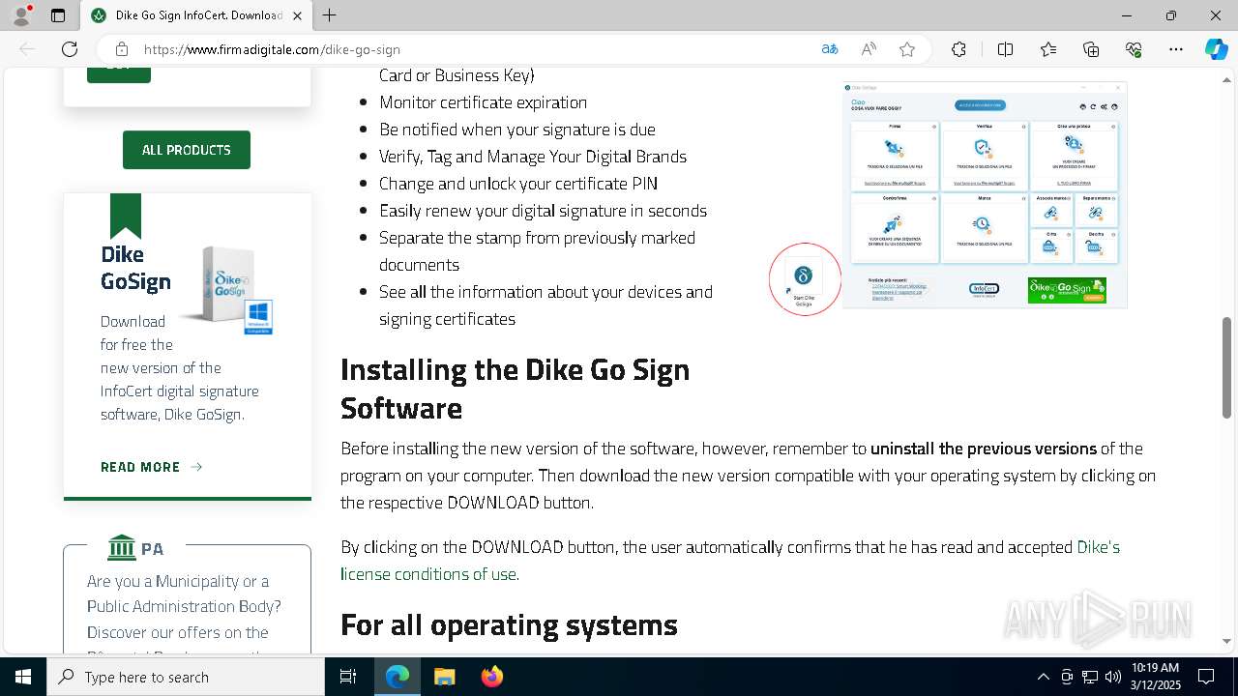1238x696 pixels.
Task: Click circled Start Dike GoSign shortcut icon
Action: [x=804, y=279]
